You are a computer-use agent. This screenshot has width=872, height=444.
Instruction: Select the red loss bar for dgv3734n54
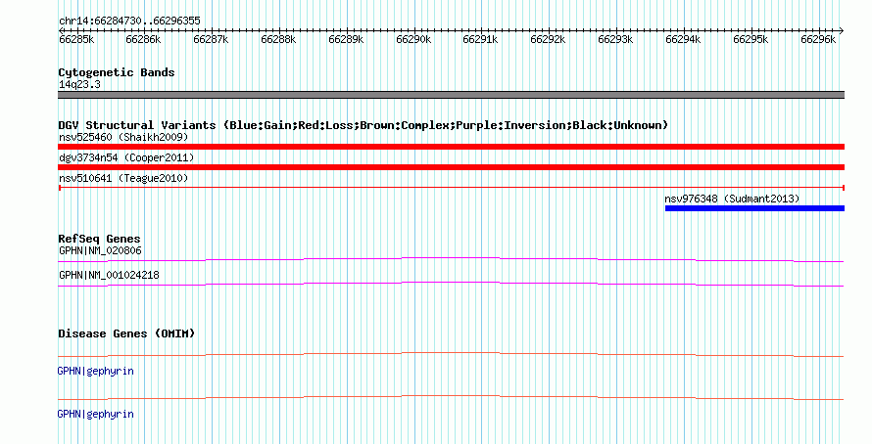[x=451, y=167]
